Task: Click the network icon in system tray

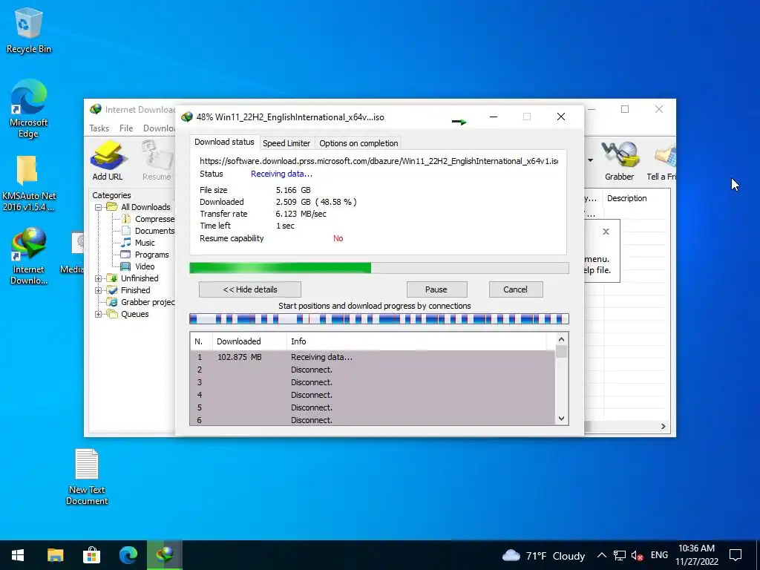Action: pos(620,555)
